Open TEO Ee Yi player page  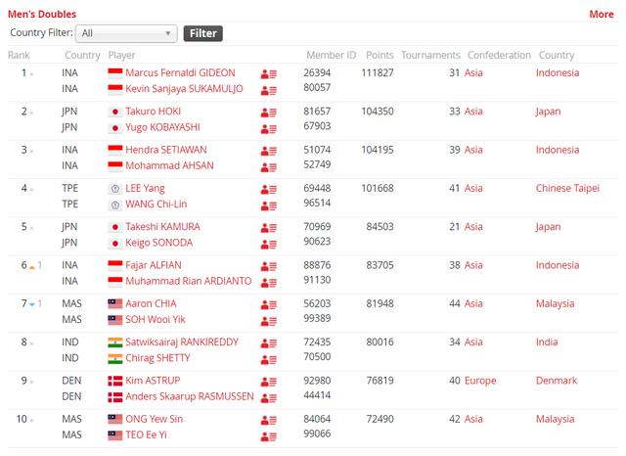[146, 434]
